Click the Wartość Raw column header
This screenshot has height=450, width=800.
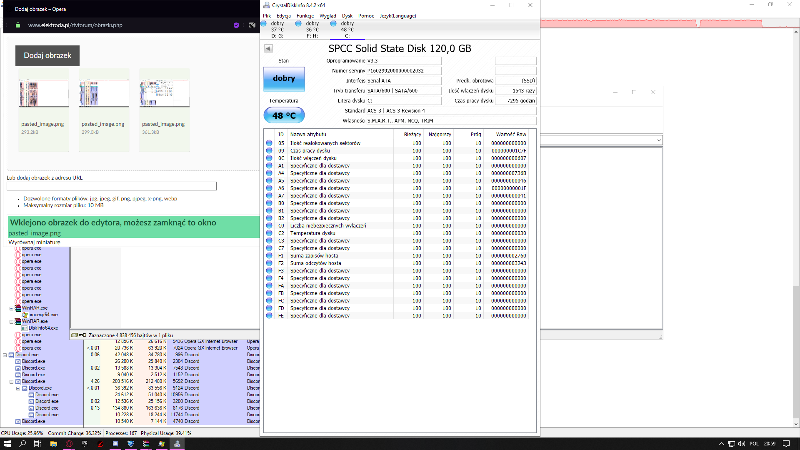[511, 135]
